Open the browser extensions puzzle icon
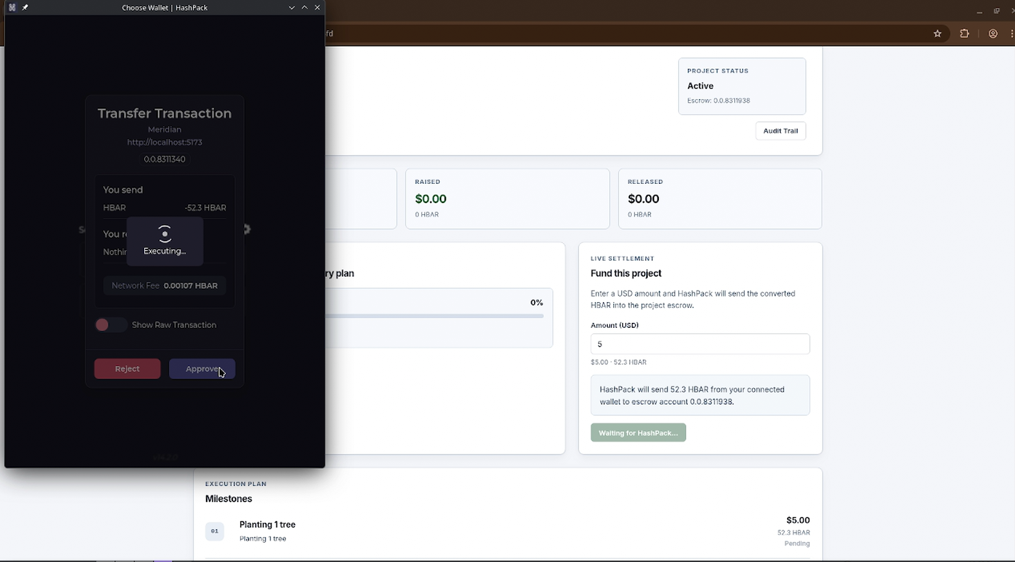1015x562 pixels. coord(964,33)
